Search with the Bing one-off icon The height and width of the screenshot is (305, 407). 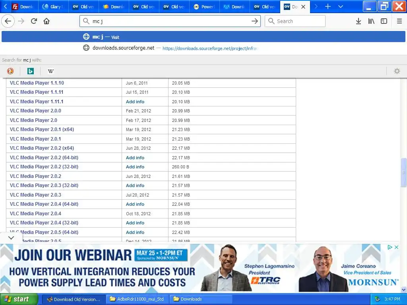tap(31, 71)
